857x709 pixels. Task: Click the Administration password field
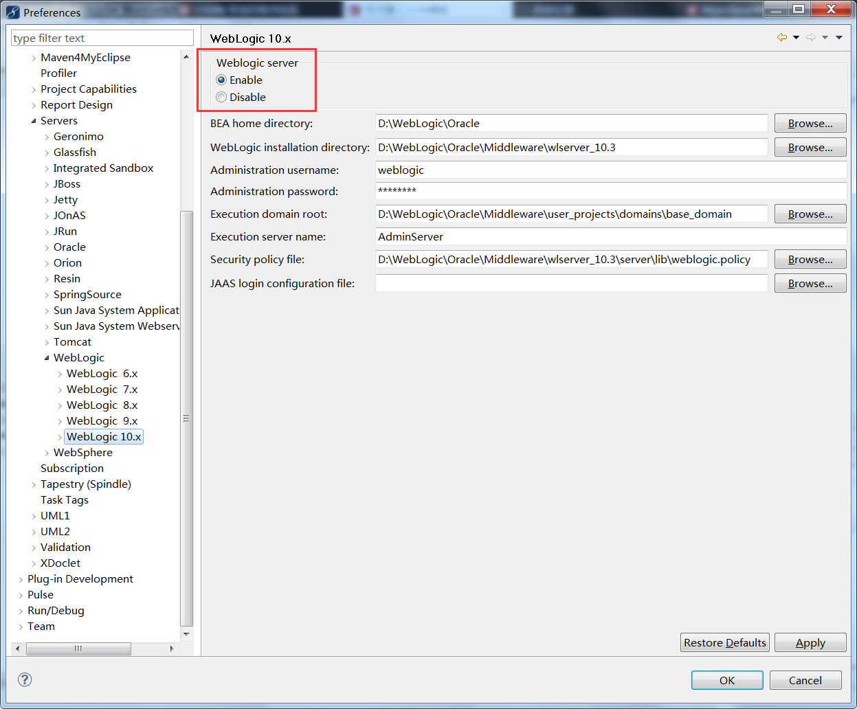click(611, 192)
